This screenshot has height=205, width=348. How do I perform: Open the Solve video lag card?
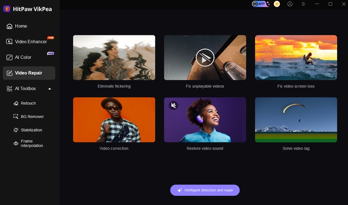296,120
